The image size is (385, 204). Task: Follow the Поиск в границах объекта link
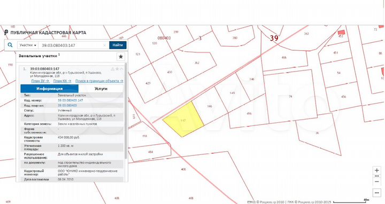click(x=99, y=81)
